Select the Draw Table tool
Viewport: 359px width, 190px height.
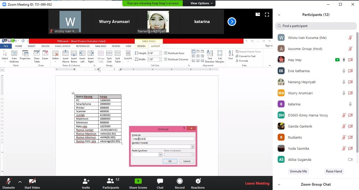tap(36, 55)
